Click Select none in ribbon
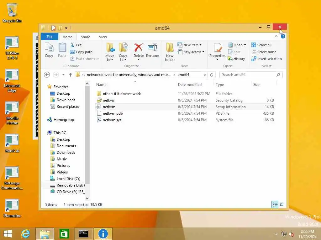The height and width of the screenshot is (240, 321). pos(264,52)
